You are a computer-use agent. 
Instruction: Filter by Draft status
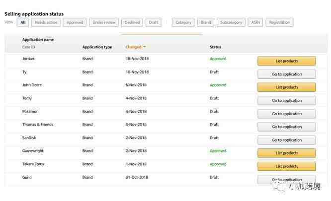click(154, 22)
